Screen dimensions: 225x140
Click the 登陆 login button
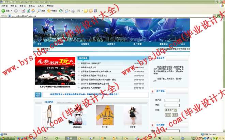point(168,115)
